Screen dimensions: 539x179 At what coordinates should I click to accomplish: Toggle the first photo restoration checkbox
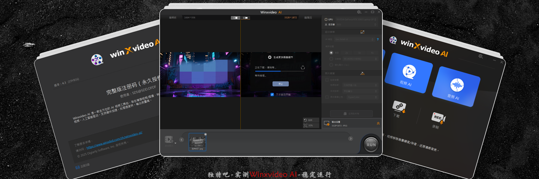click(x=326, y=80)
